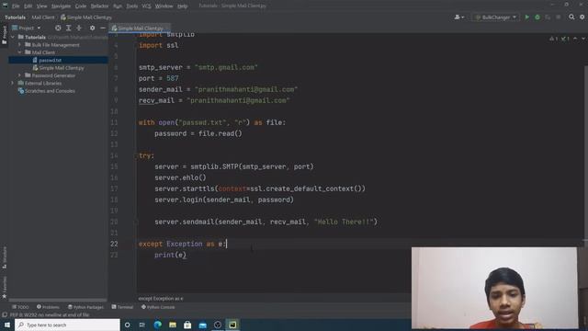Open the Python Console tool window
This screenshot has height=331, width=588.
(x=158, y=307)
